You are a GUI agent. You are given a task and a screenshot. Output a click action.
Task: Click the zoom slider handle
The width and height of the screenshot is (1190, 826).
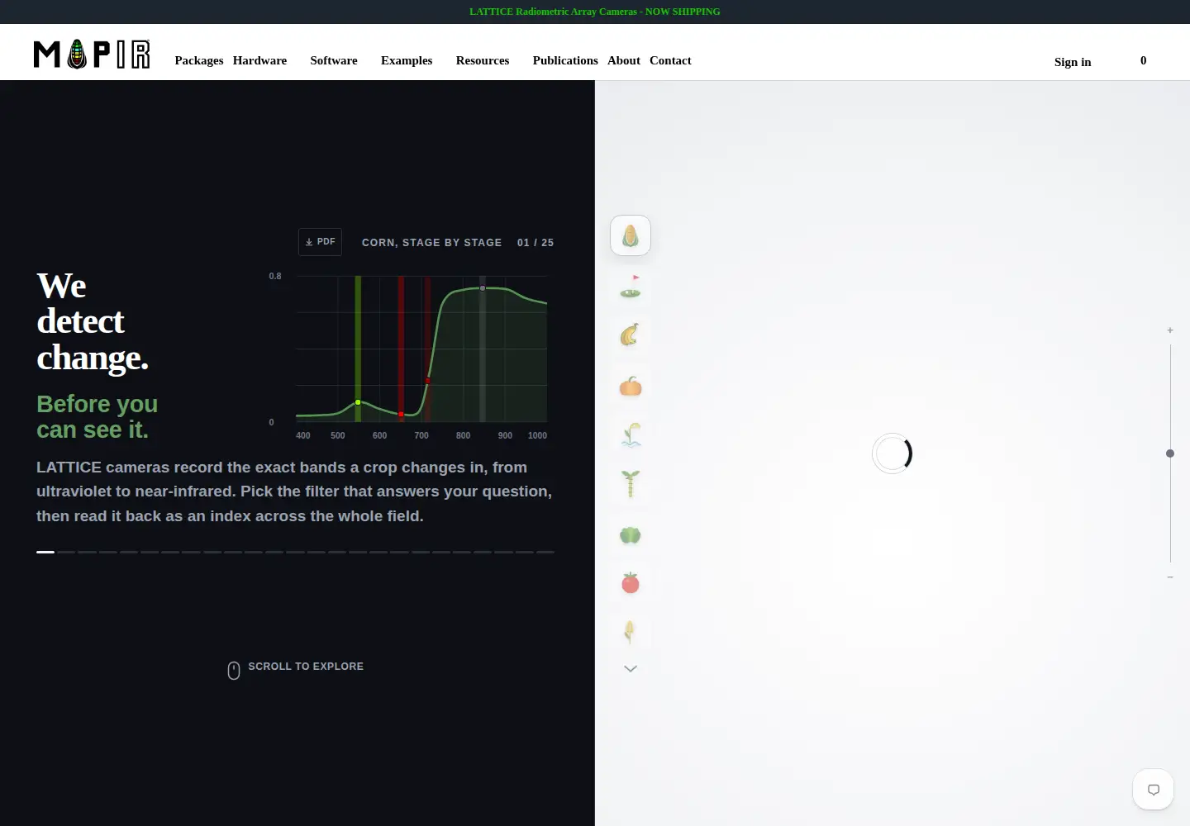pyautogui.click(x=1170, y=453)
